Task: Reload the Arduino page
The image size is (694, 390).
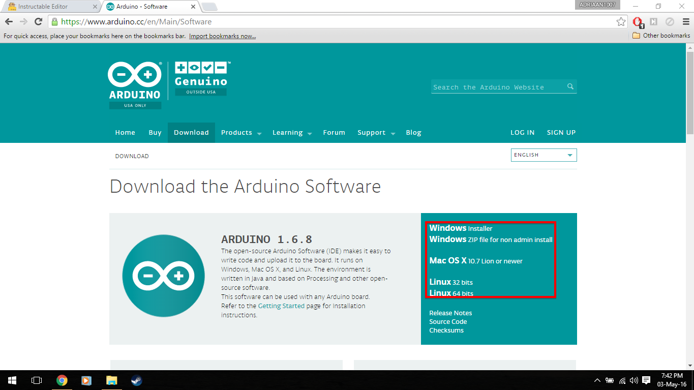Action: pyautogui.click(x=38, y=21)
